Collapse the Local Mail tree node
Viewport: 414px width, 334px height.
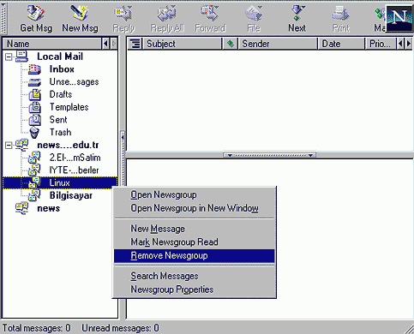(9, 57)
